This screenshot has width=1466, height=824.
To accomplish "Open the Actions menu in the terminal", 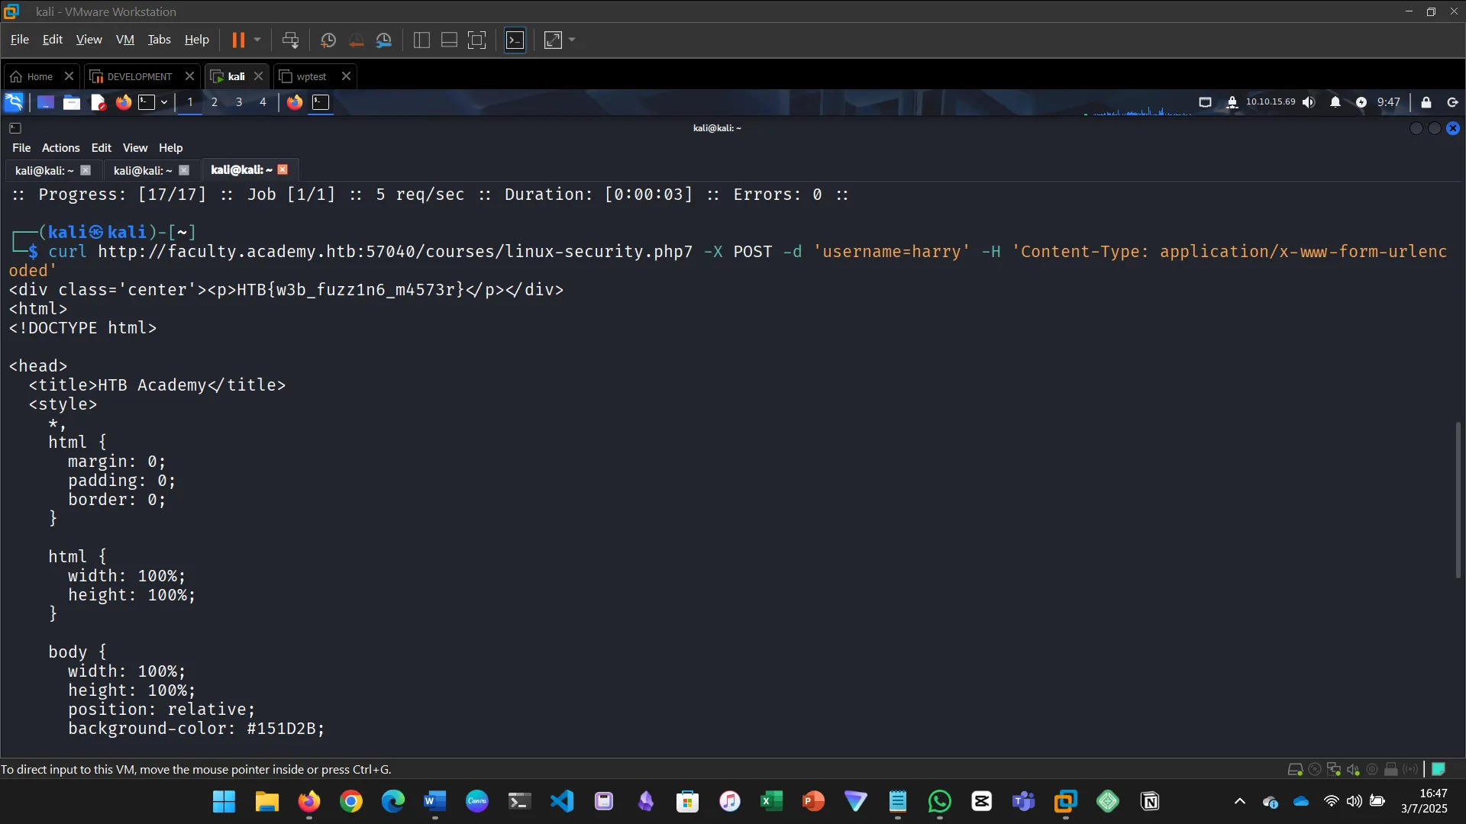I will click(x=60, y=147).
